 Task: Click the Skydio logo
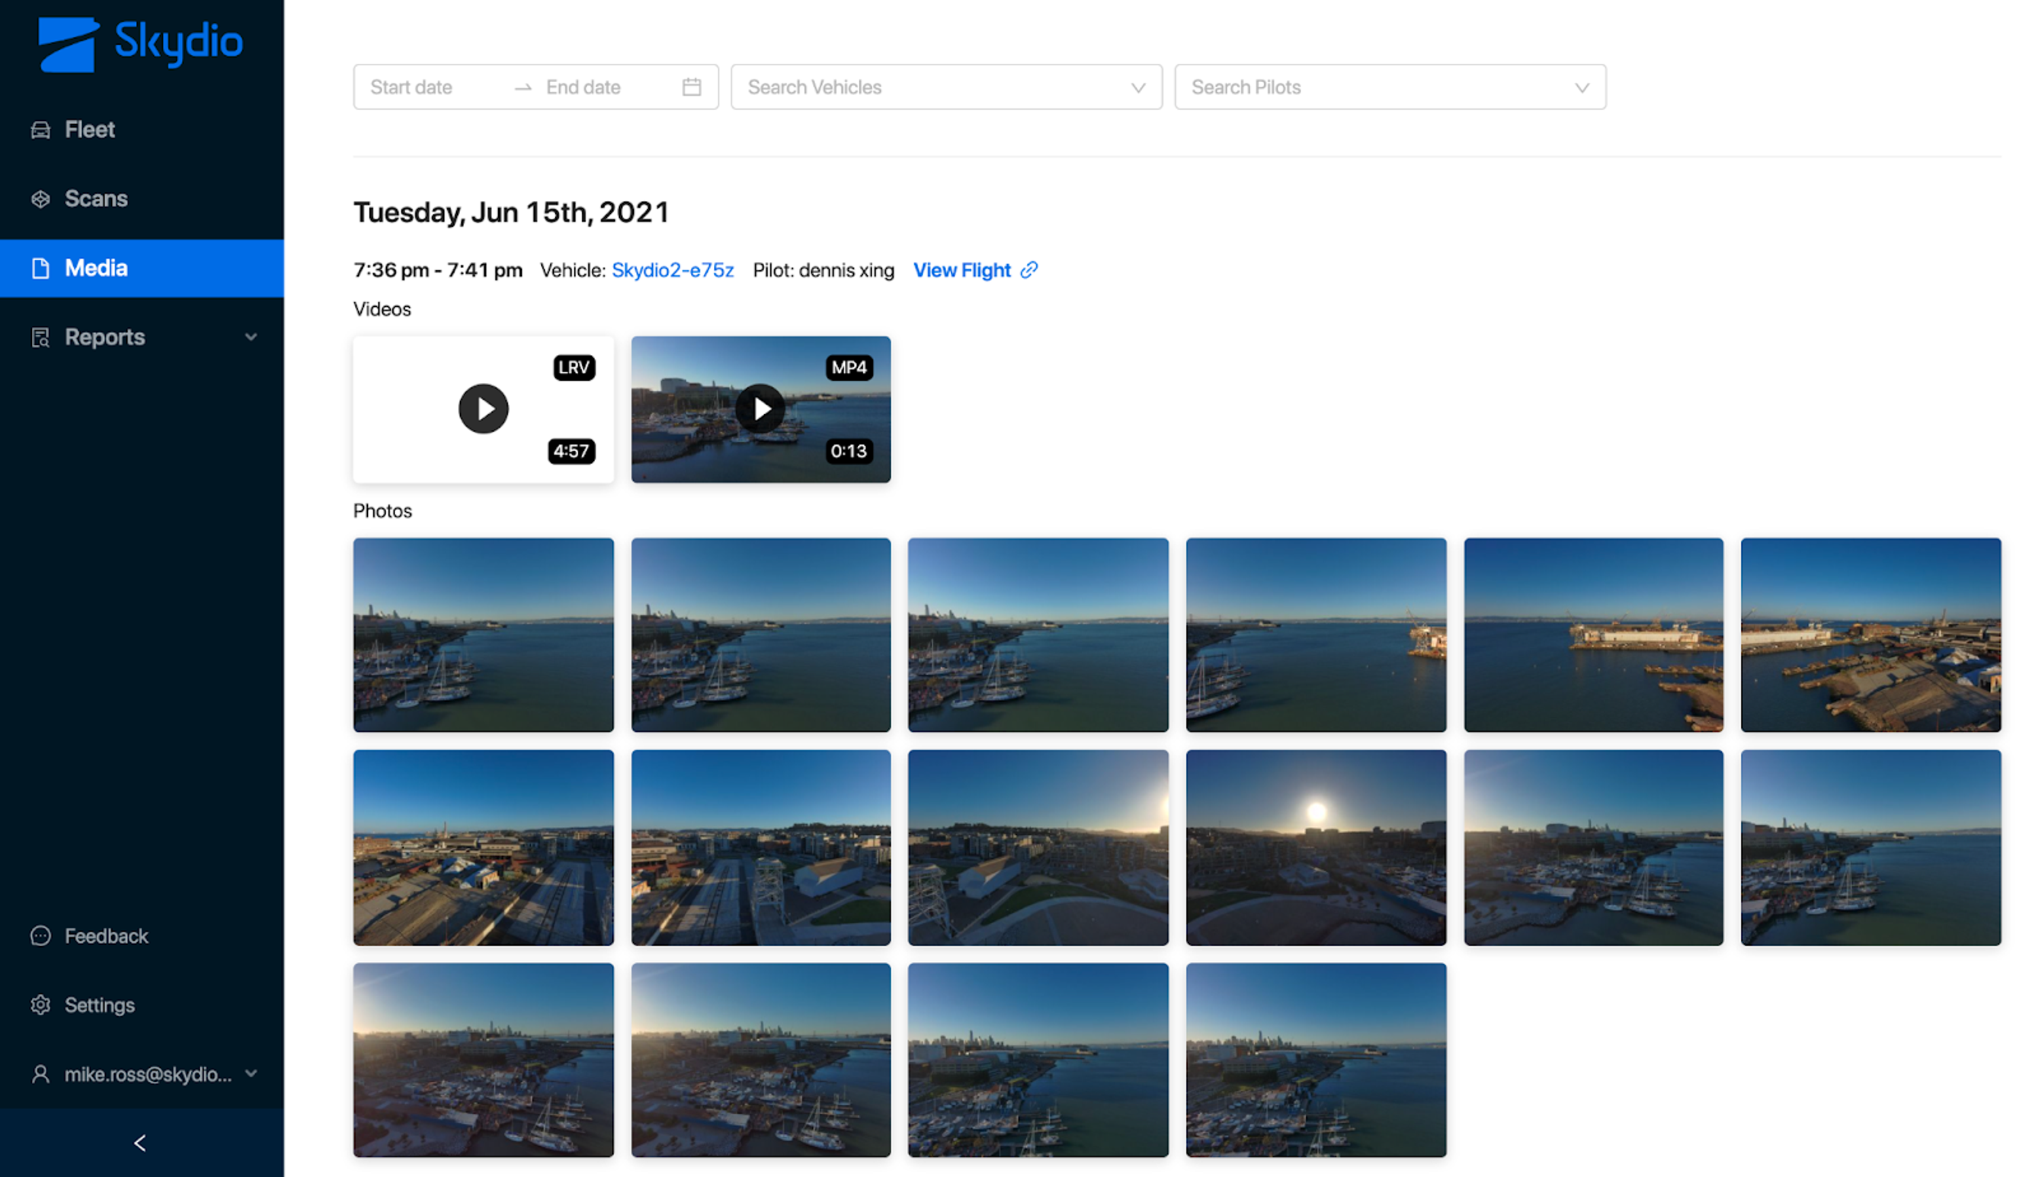tap(140, 43)
